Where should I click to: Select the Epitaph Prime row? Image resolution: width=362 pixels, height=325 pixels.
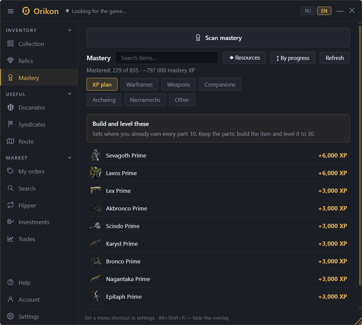(218, 296)
